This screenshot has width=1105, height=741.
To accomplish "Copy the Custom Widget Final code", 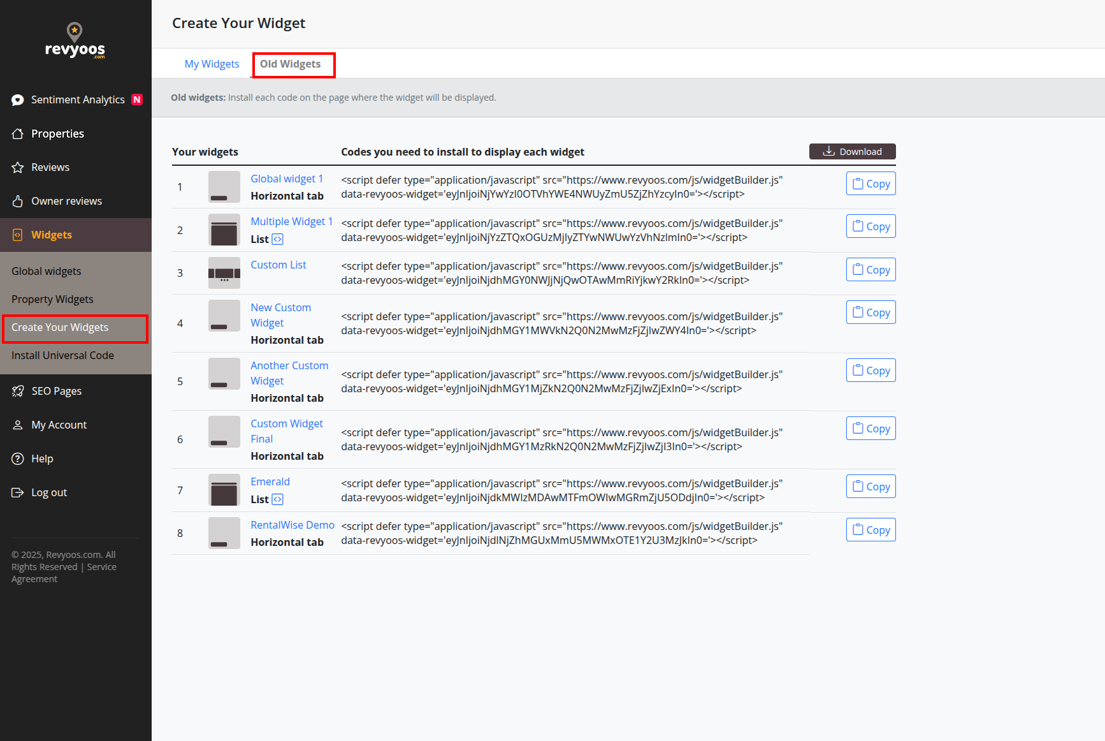I will (x=871, y=429).
